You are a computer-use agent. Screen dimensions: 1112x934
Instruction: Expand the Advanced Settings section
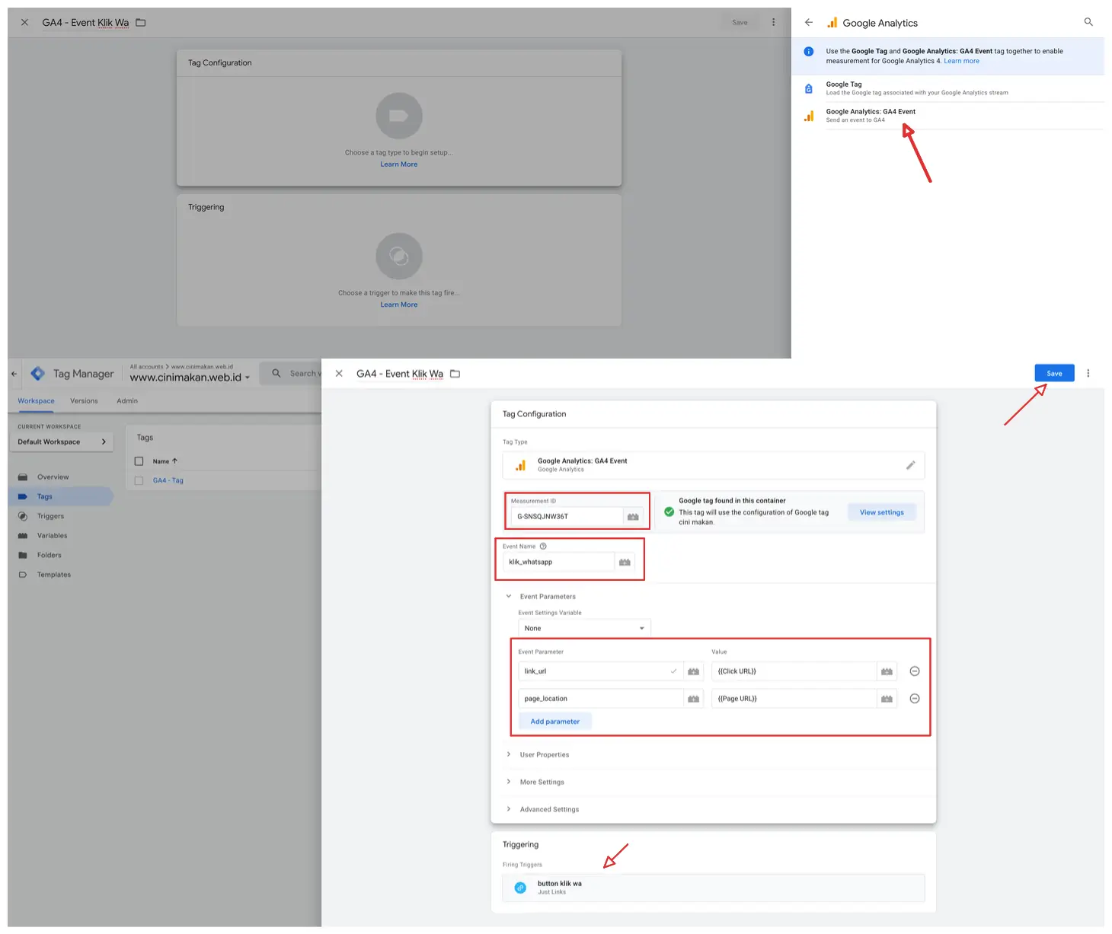(549, 810)
